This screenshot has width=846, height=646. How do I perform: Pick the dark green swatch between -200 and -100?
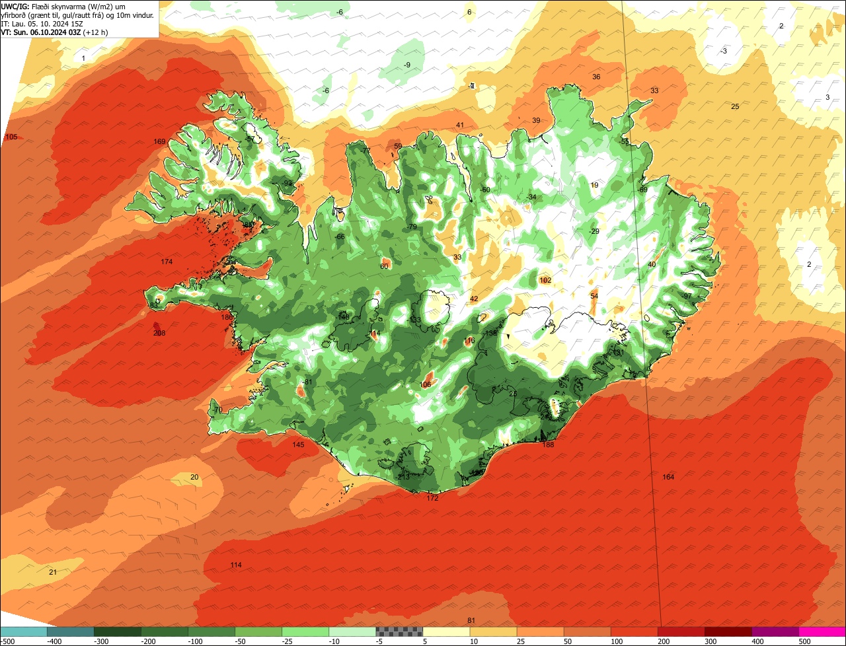(165, 631)
